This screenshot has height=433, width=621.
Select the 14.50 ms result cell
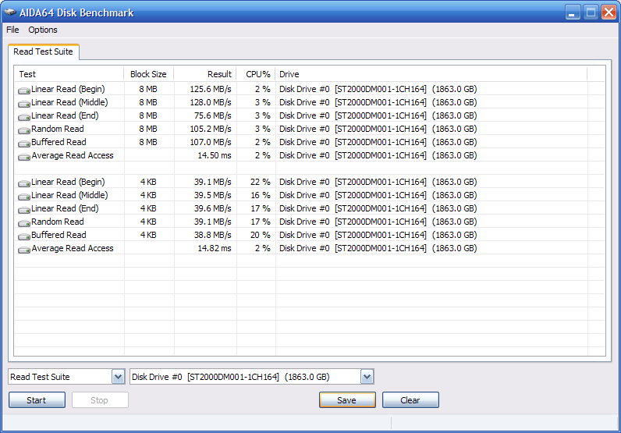click(x=215, y=155)
